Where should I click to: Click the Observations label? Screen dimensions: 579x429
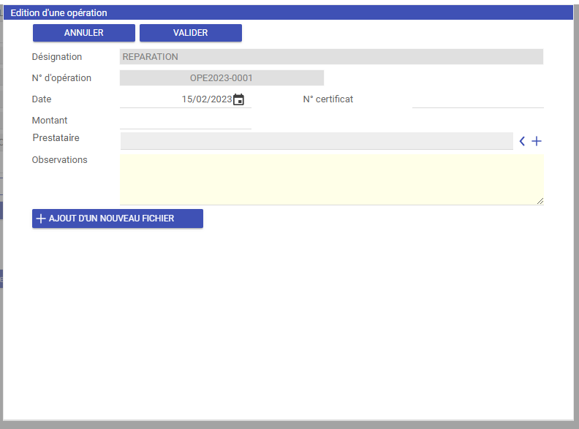(x=59, y=160)
